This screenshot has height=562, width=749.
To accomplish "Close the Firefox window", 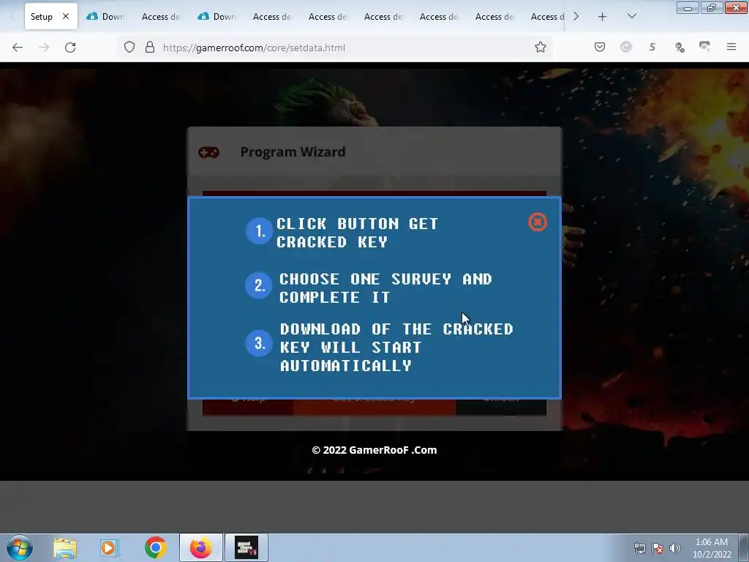I will [736, 7].
